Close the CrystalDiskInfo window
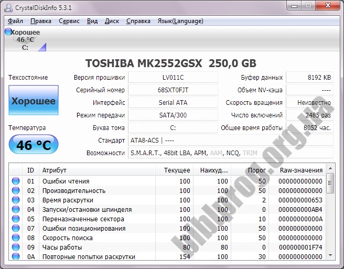344x269 pixels. click(328, 5)
